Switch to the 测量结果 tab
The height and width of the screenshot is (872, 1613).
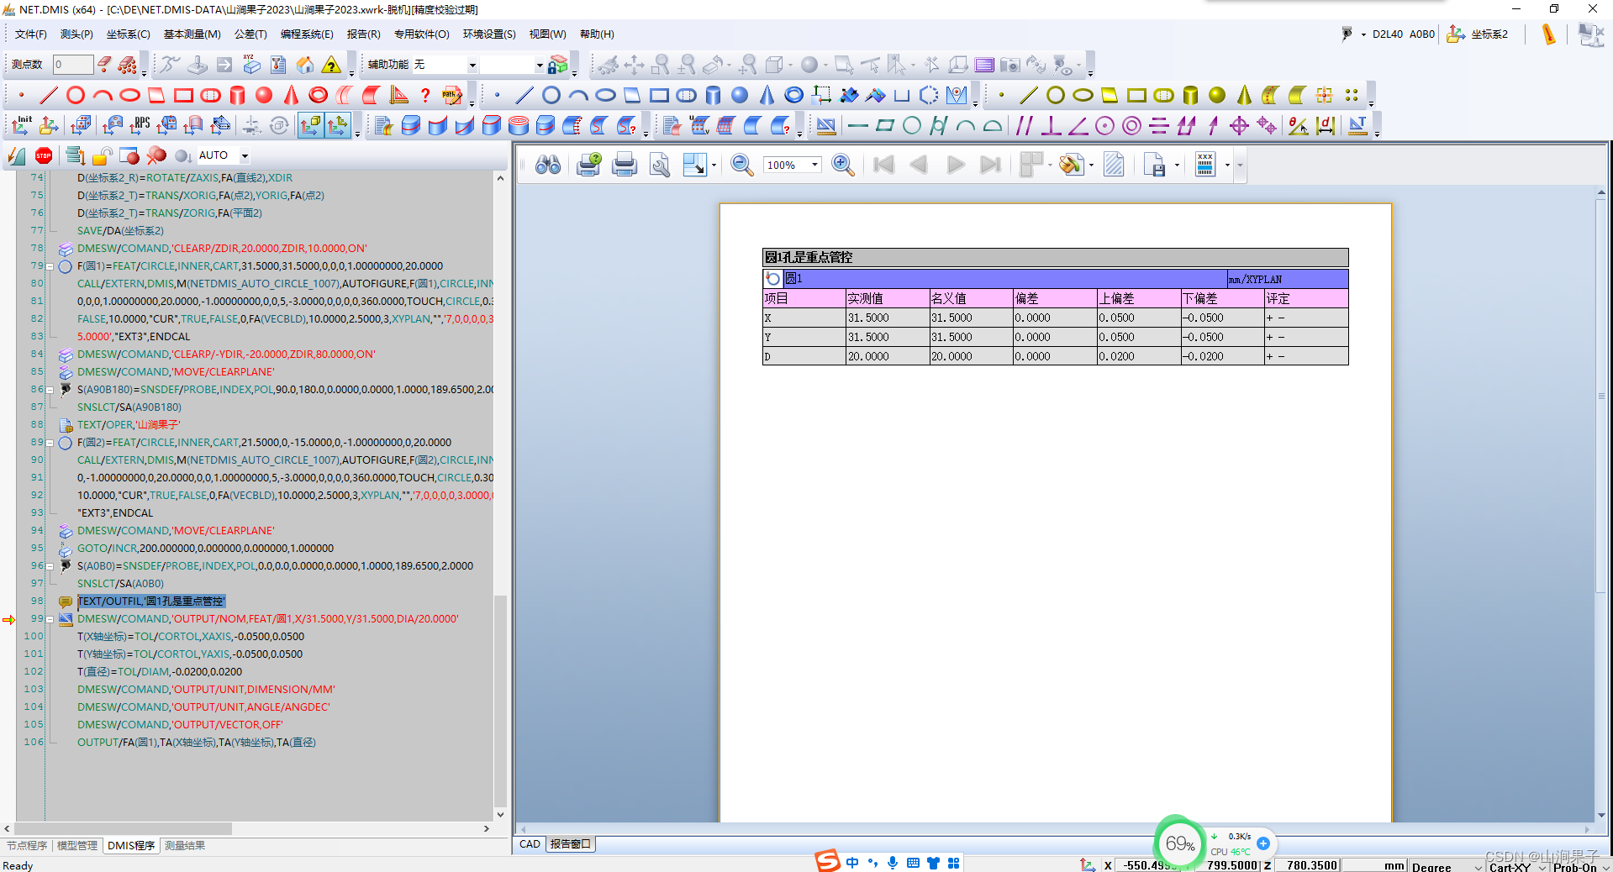click(x=185, y=845)
